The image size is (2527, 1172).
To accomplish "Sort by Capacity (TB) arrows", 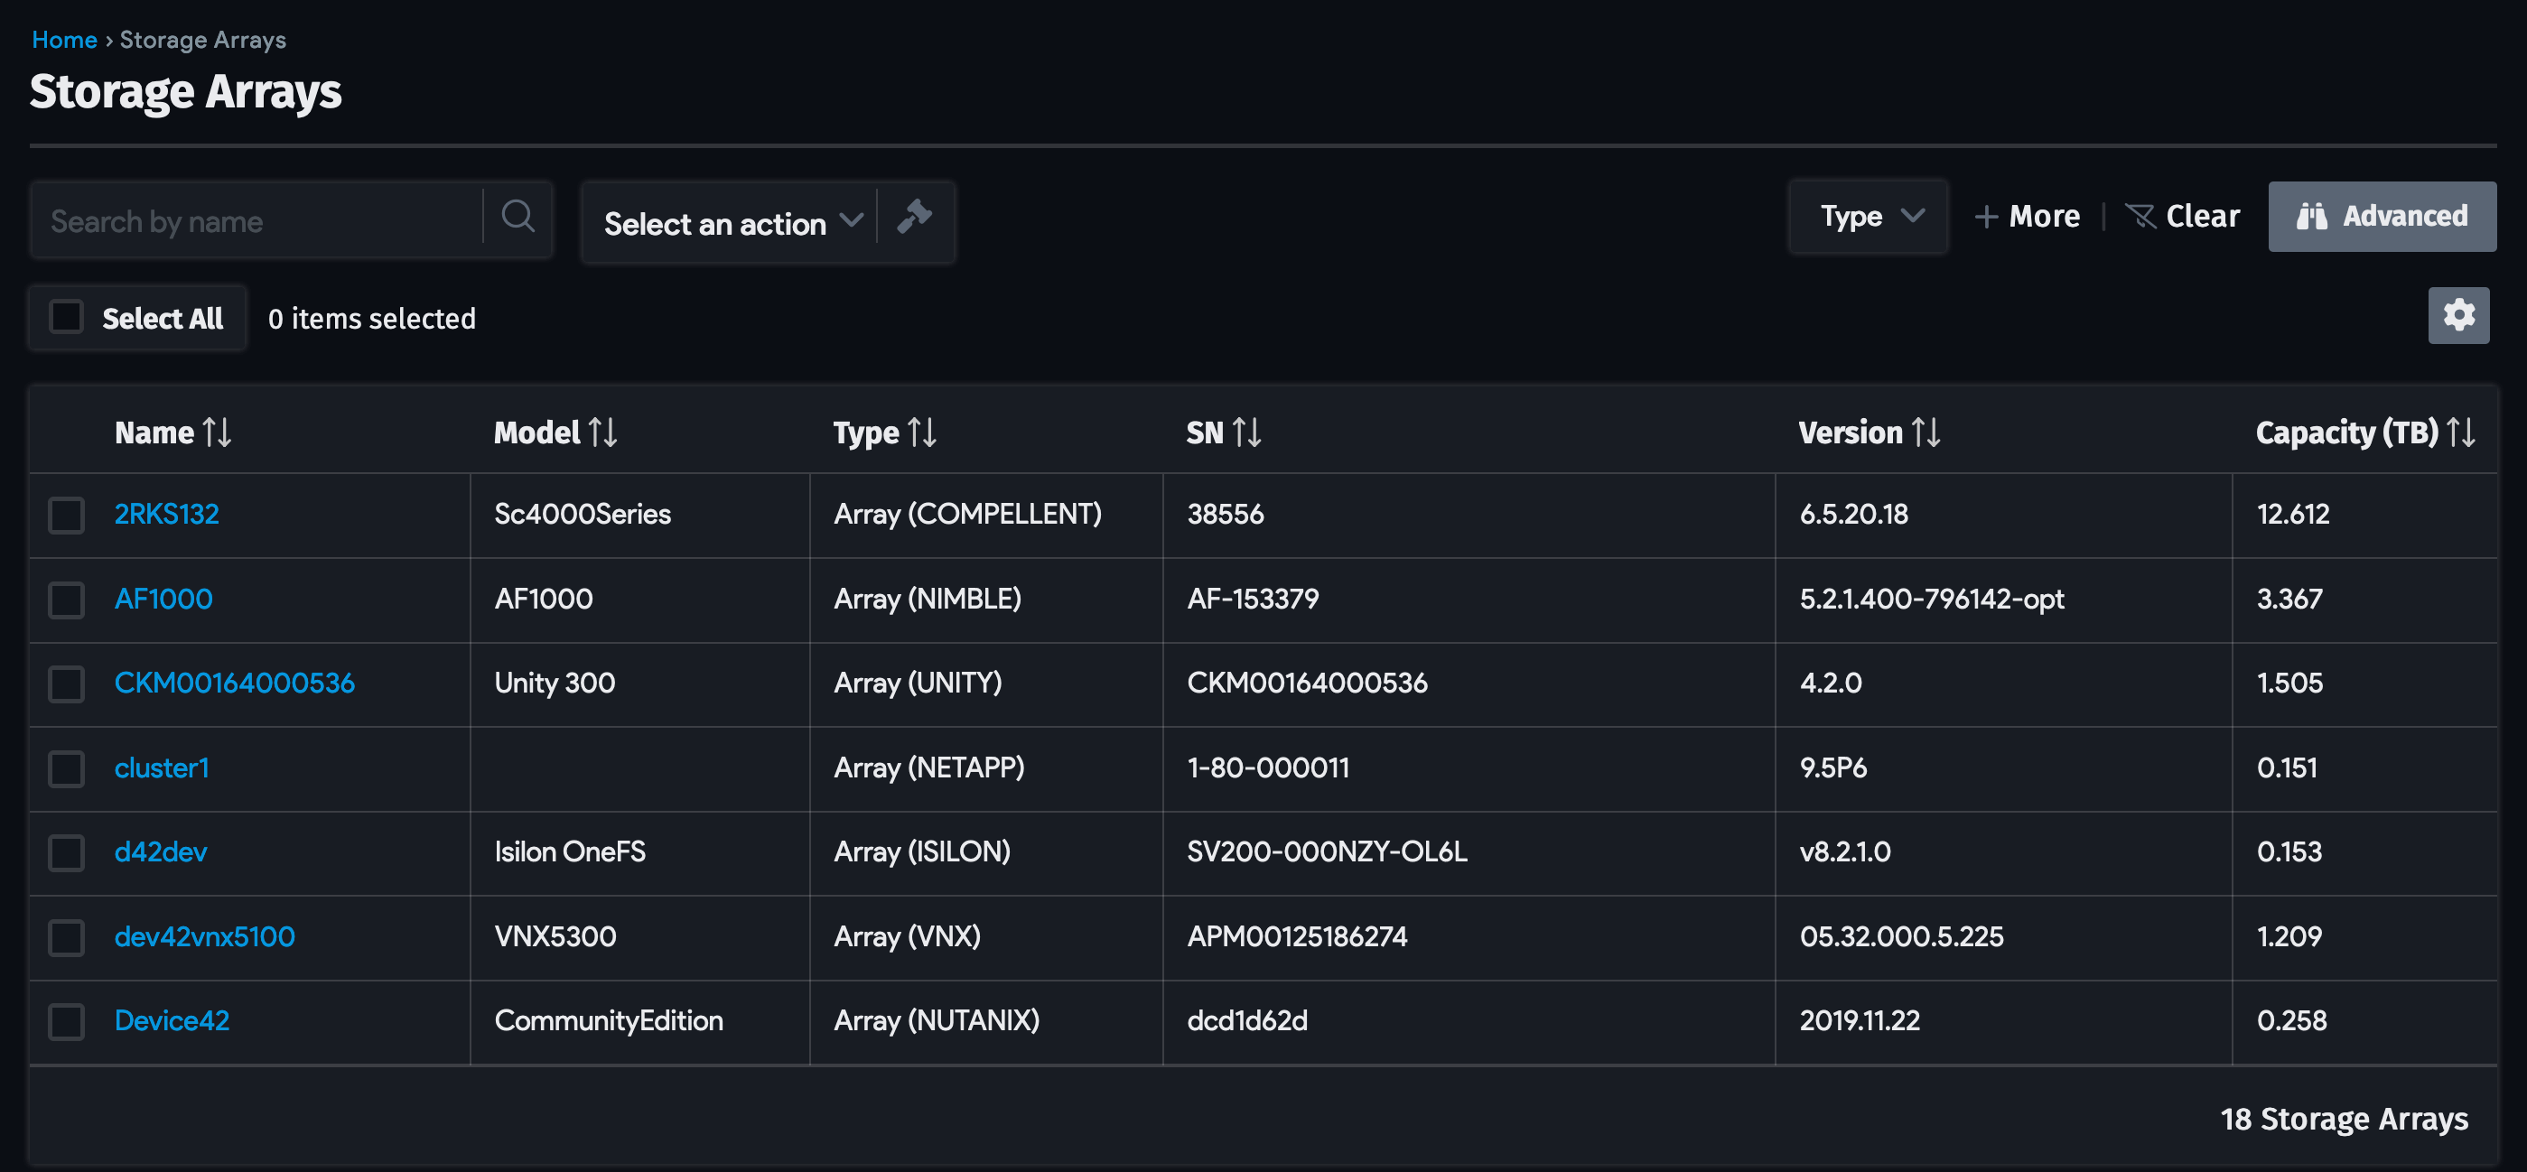I will click(x=2460, y=433).
